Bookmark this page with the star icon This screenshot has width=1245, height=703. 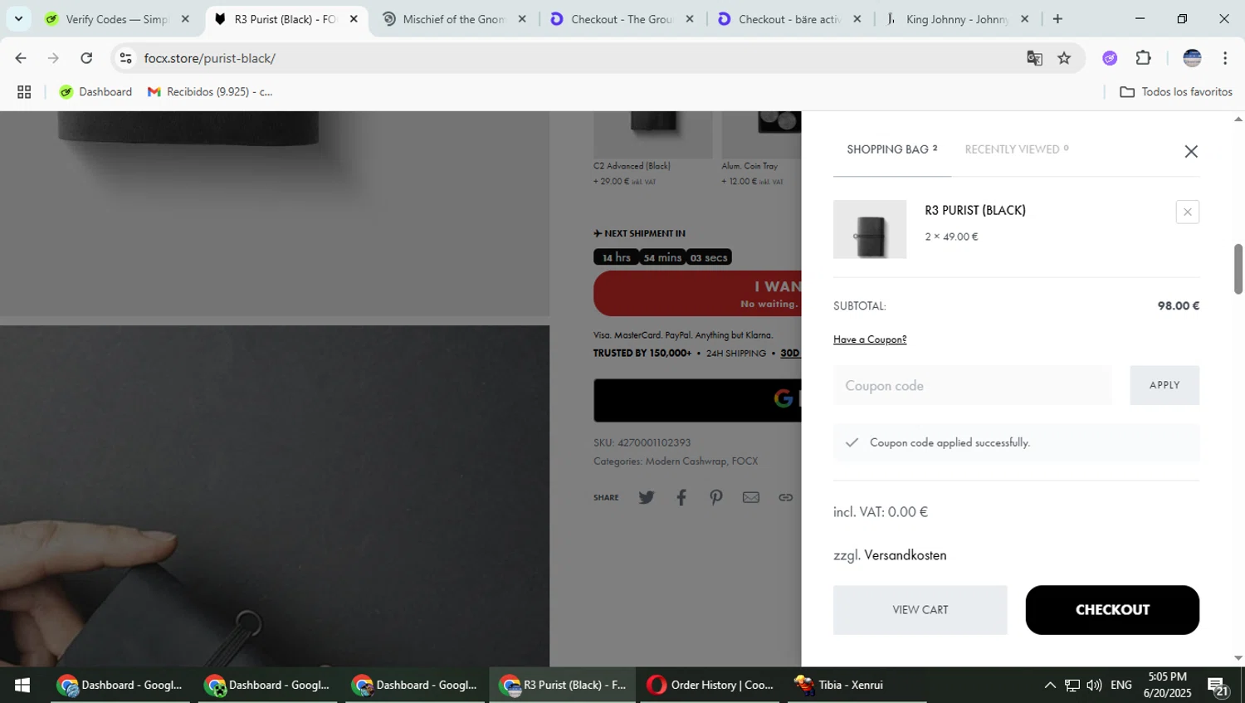[1064, 58]
